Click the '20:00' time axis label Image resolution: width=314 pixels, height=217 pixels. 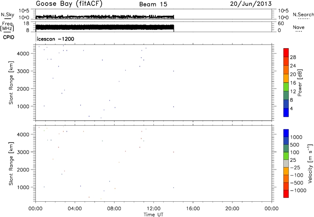coord(232,209)
